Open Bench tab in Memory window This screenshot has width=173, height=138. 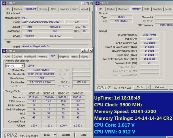[168, 9]
